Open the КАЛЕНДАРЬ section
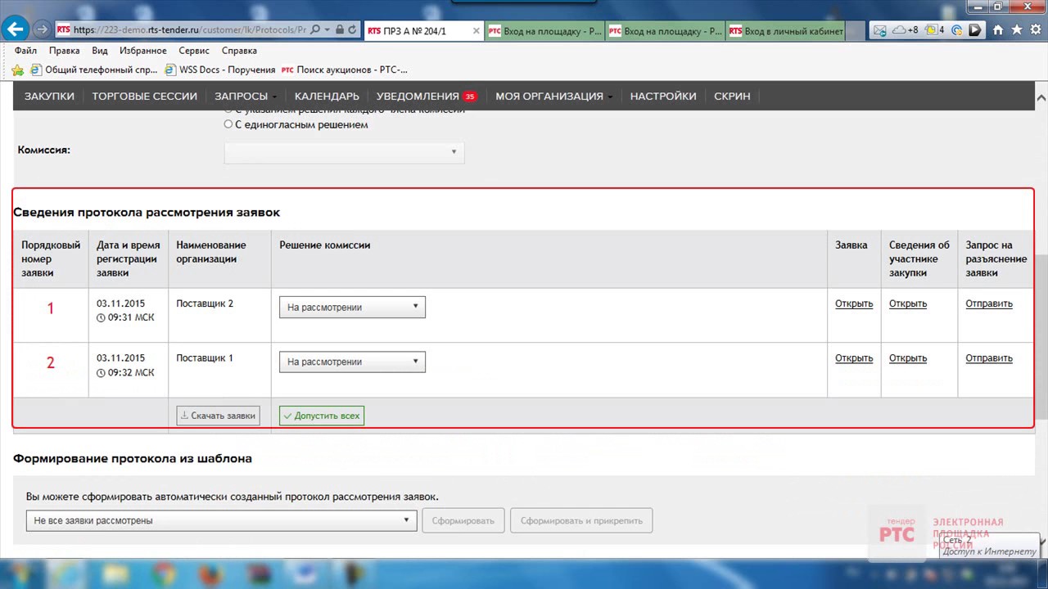 pos(327,96)
